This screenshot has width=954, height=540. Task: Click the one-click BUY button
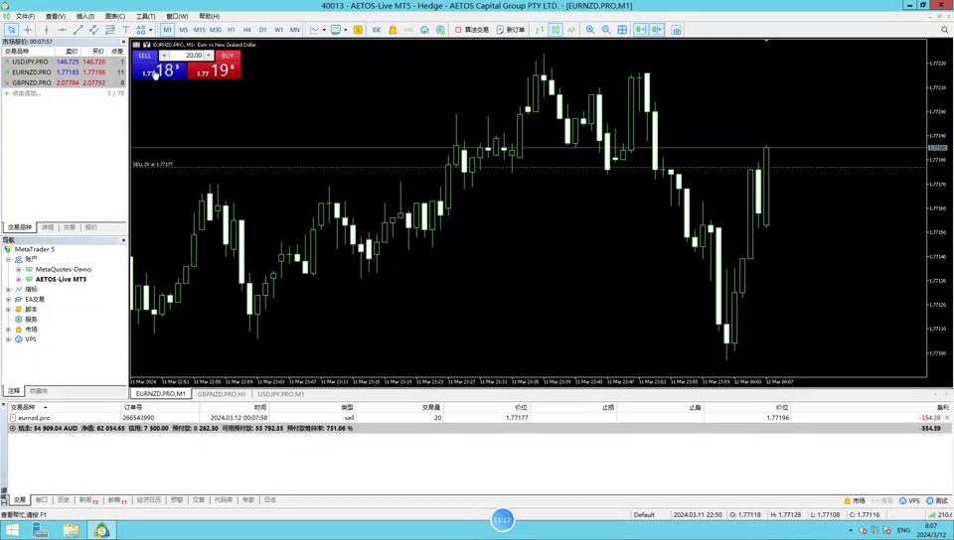click(x=228, y=56)
